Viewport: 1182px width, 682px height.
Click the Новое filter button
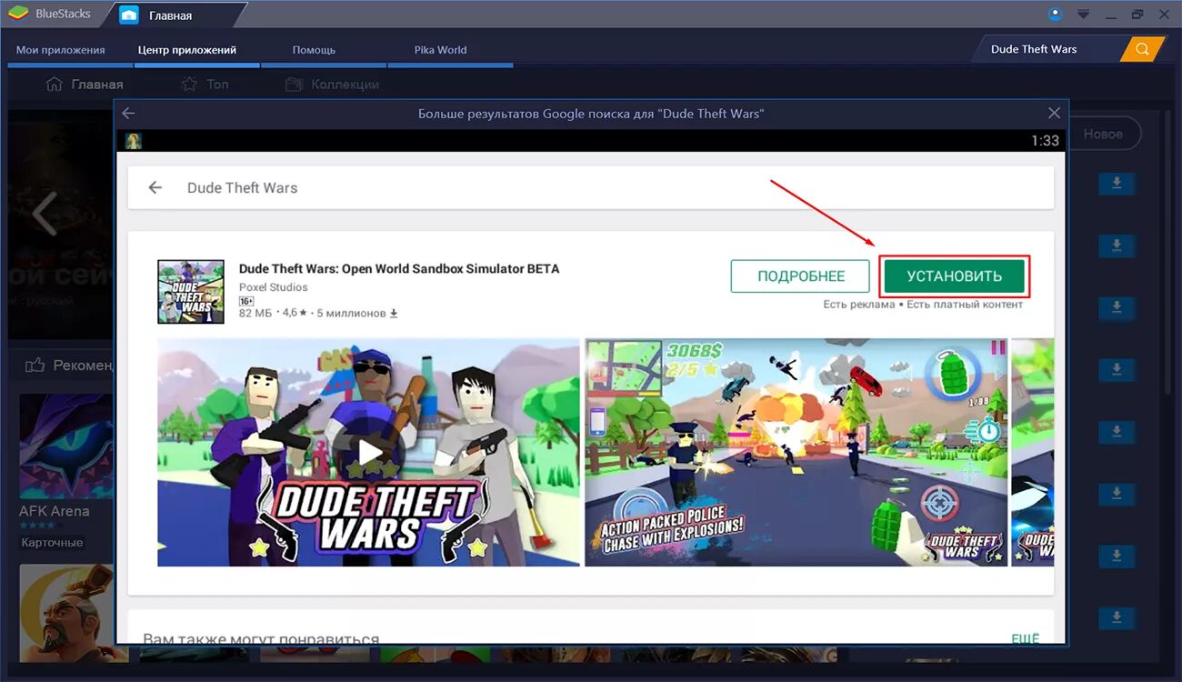pos(1103,134)
